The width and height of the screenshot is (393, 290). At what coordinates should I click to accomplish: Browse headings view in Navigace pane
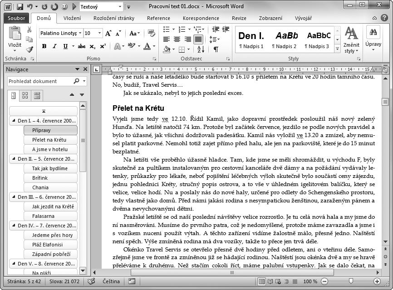click(14, 95)
